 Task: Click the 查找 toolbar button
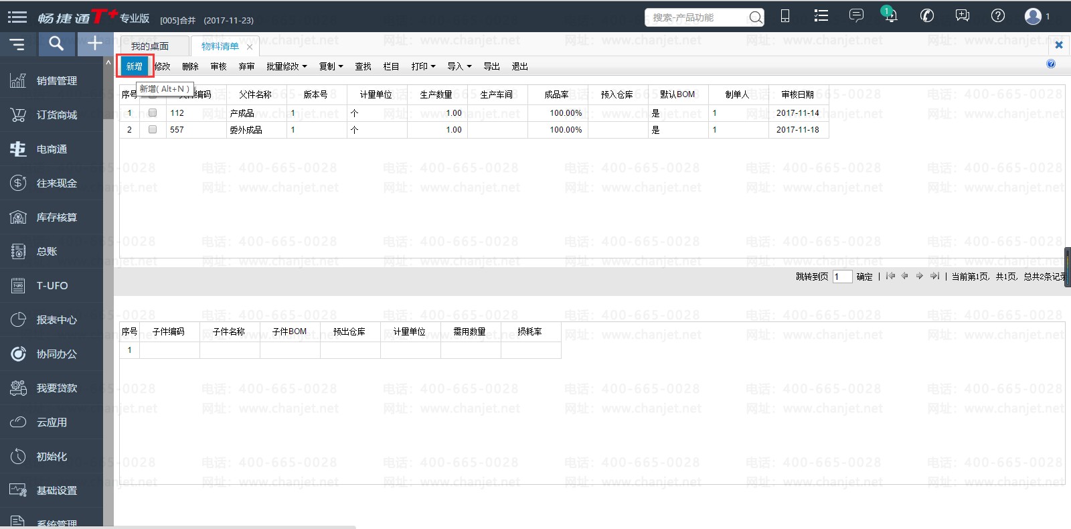[363, 66]
